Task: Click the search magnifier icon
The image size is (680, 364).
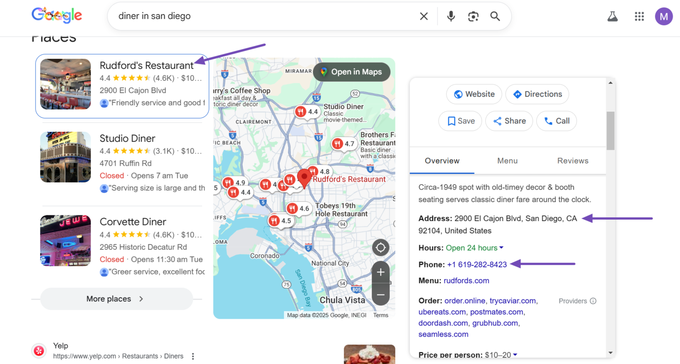Action: pyautogui.click(x=495, y=16)
